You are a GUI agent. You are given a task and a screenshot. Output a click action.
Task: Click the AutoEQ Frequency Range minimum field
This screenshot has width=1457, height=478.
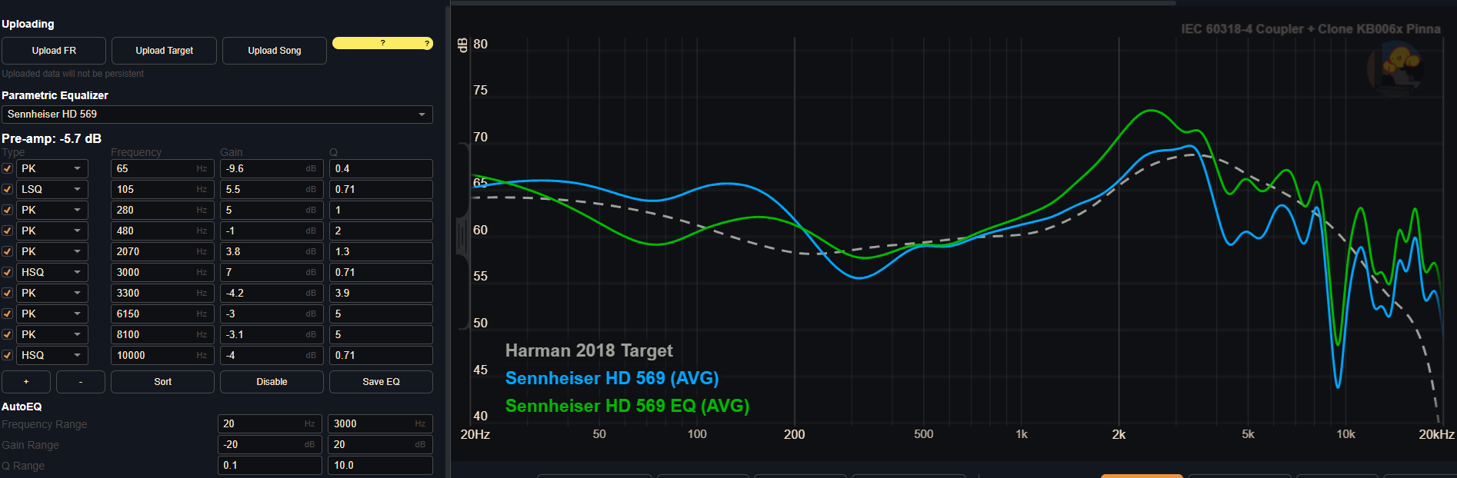(269, 423)
